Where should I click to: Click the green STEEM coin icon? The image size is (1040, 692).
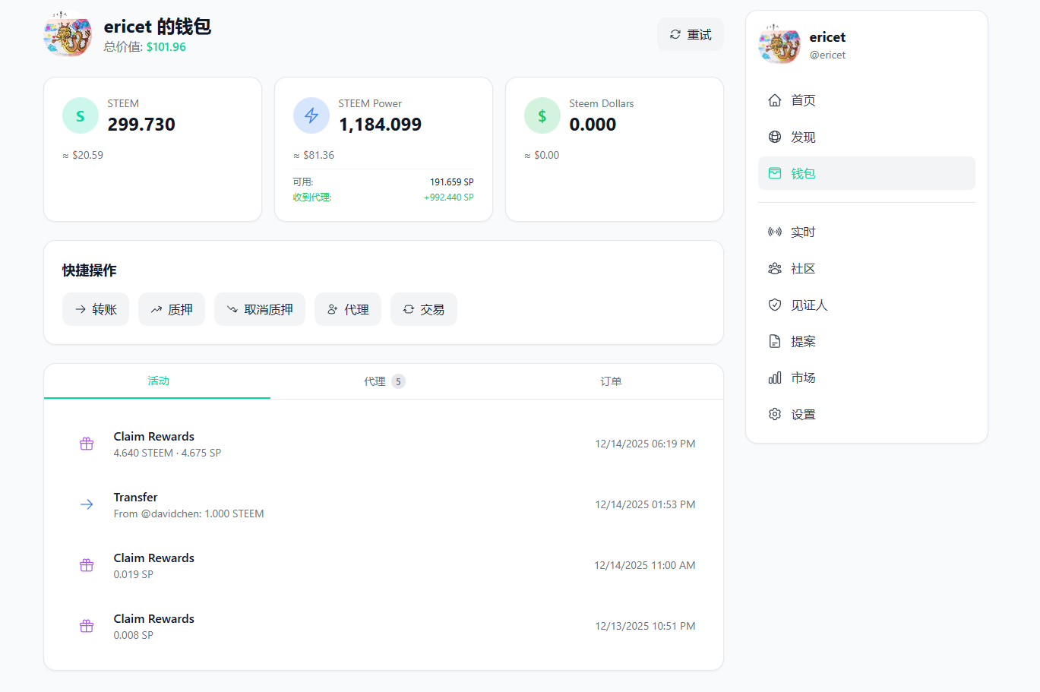click(81, 115)
